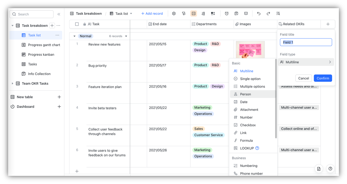Open the comments panel icon
The image size is (347, 184).
[246, 13]
